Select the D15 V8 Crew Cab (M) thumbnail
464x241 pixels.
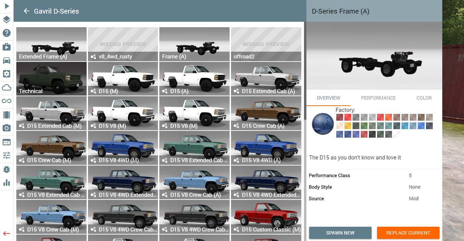point(51,217)
